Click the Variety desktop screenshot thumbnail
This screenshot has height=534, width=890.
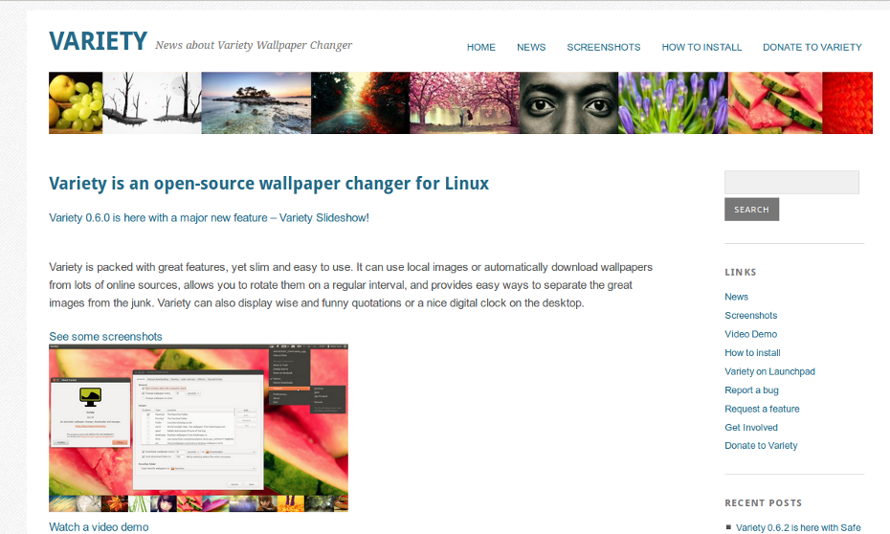pos(199,428)
